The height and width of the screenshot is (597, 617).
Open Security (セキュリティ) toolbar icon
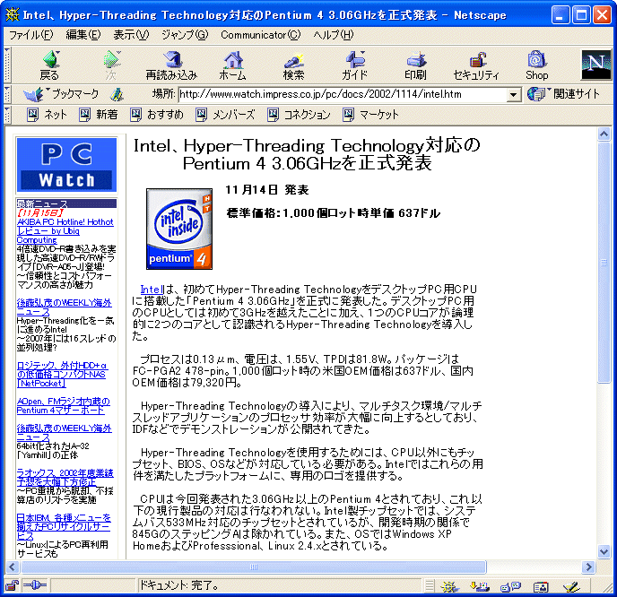point(476,65)
